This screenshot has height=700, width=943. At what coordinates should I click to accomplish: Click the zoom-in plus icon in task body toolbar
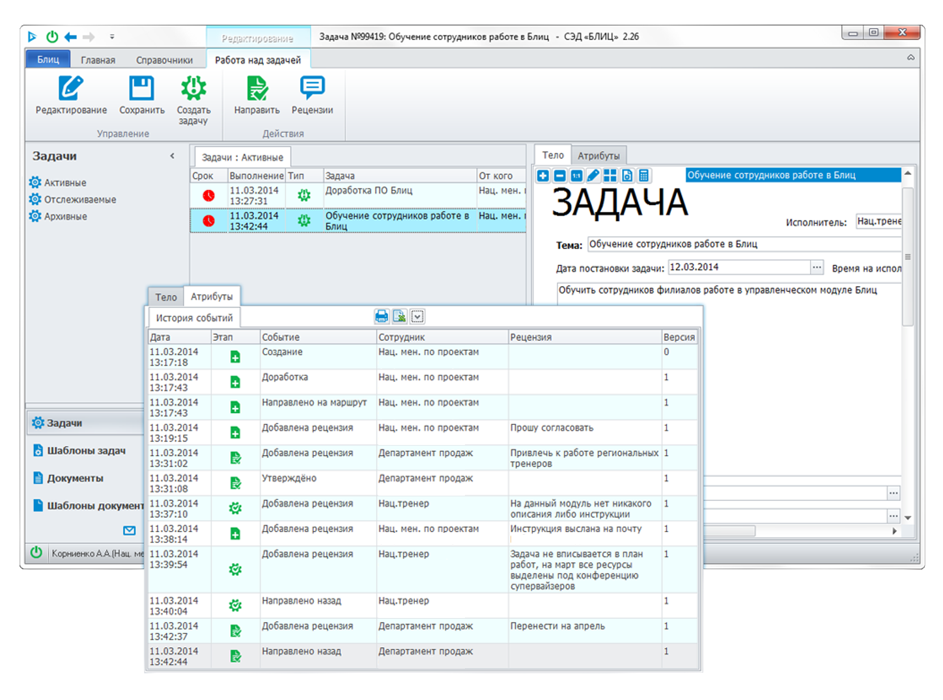point(542,176)
